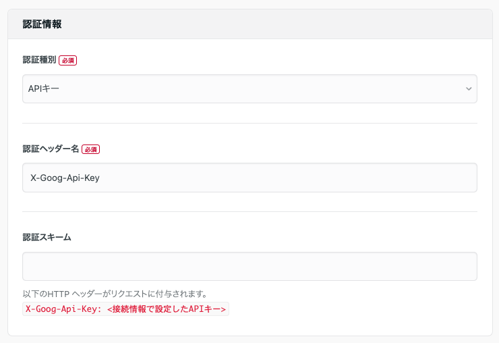Click into the empty 認証スキーム input
Screen dimensions: 499x343
249,266
